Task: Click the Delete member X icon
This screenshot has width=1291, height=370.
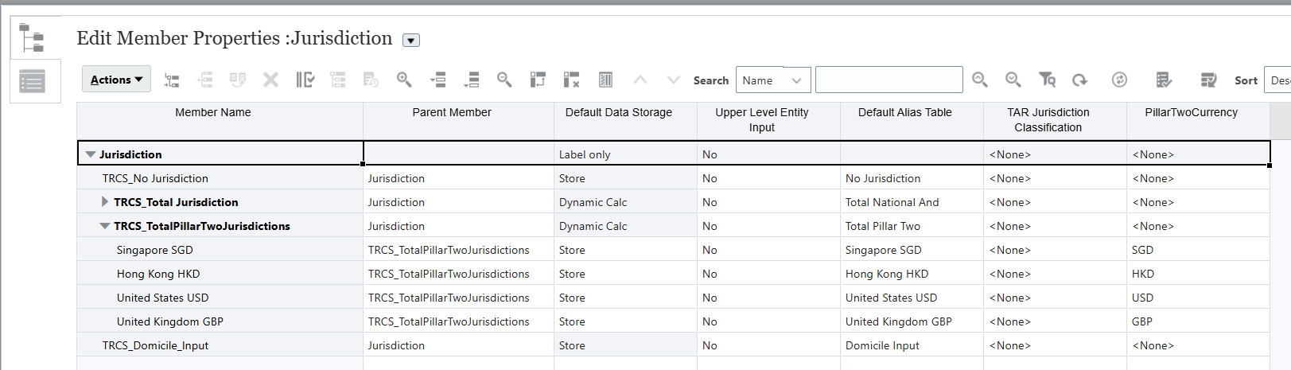Action: (x=271, y=80)
